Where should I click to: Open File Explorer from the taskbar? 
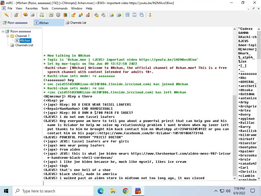113,191
